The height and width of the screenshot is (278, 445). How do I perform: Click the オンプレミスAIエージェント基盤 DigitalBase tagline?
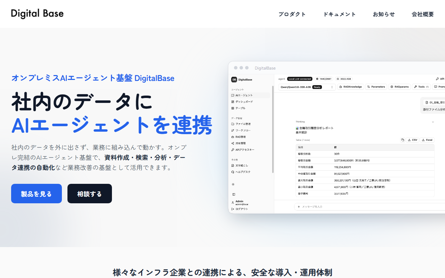[x=93, y=78]
